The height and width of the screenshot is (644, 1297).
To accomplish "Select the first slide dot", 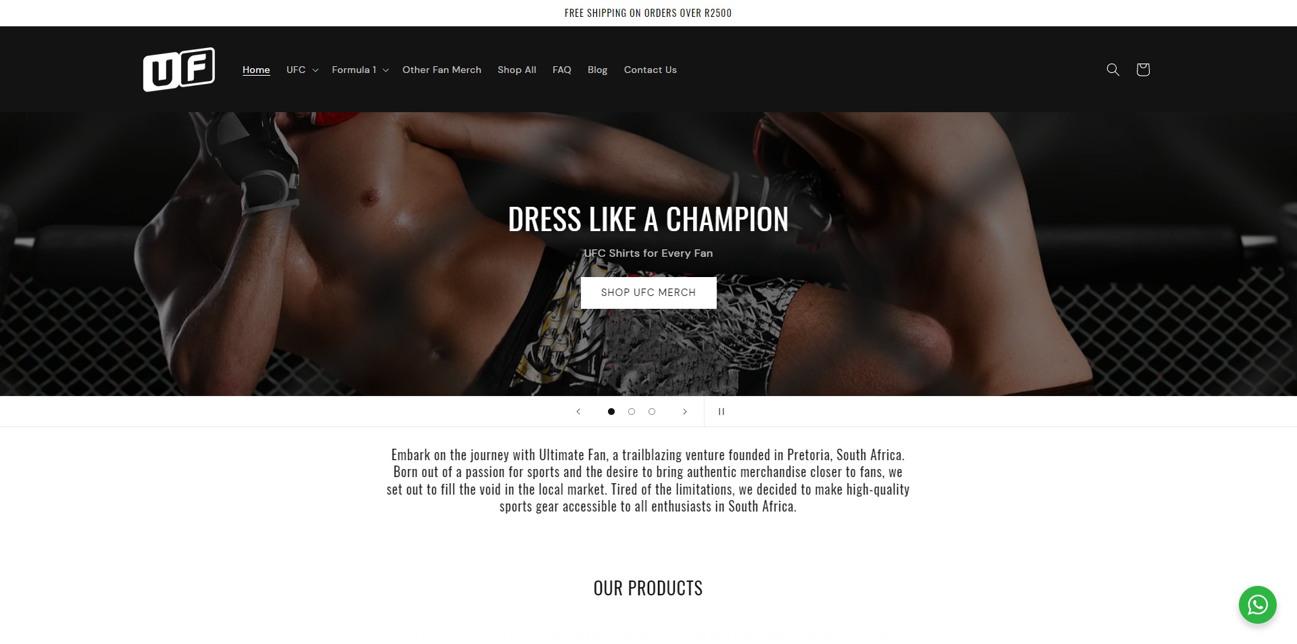I will click(x=611, y=412).
